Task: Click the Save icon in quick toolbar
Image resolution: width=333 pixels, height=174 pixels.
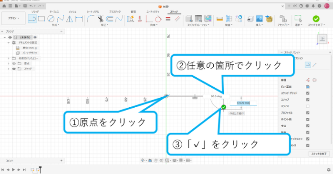Action: coord(25,6)
